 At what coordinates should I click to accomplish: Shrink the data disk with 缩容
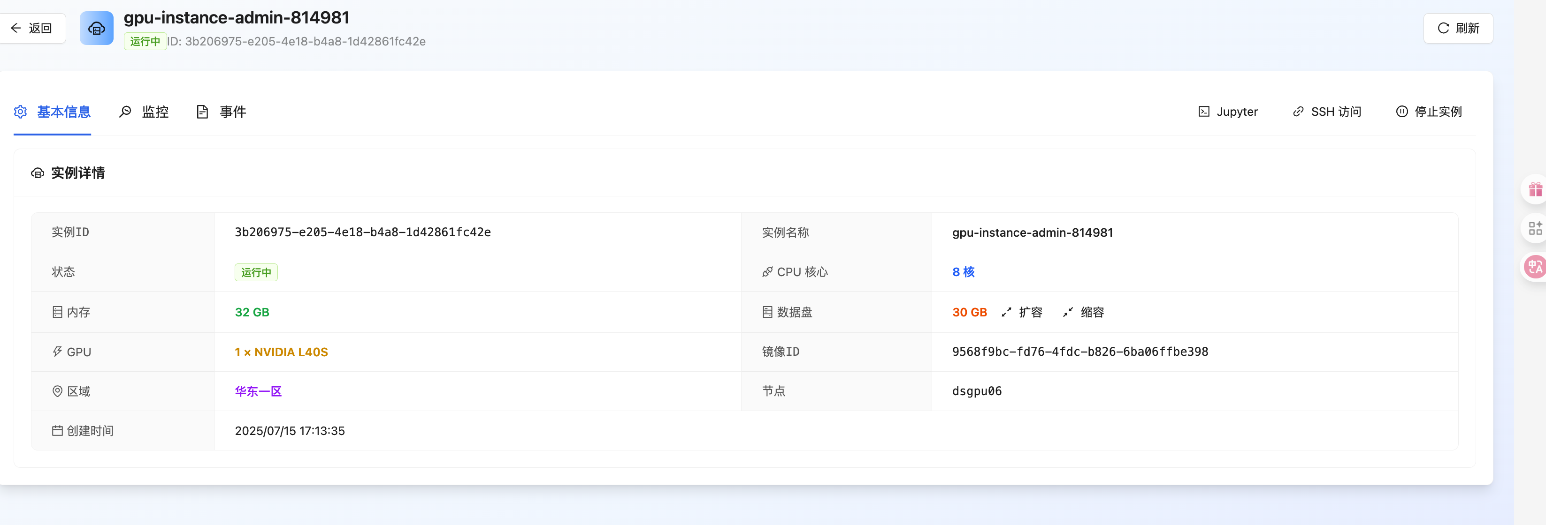coord(1083,312)
